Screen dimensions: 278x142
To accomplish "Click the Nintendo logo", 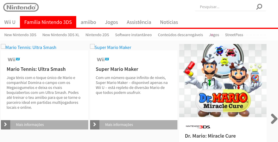I will click(21, 7).
